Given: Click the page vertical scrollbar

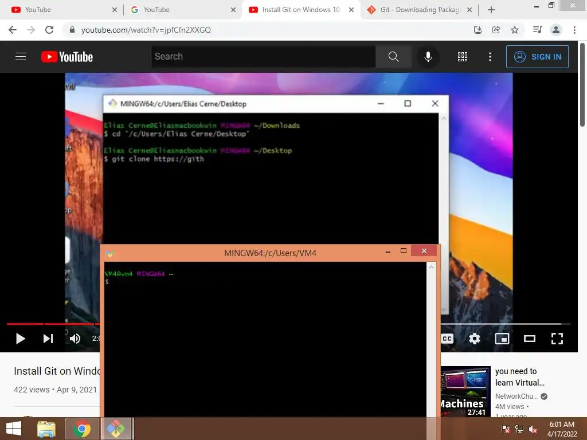Looking at the screenshot, I should pos(583,85).
